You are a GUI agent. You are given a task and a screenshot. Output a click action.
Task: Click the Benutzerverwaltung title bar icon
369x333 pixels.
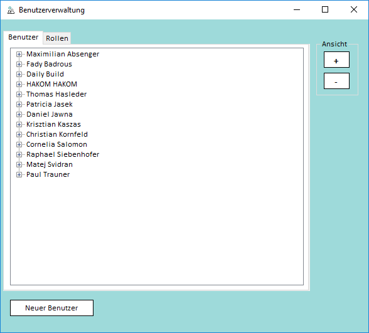11,10
